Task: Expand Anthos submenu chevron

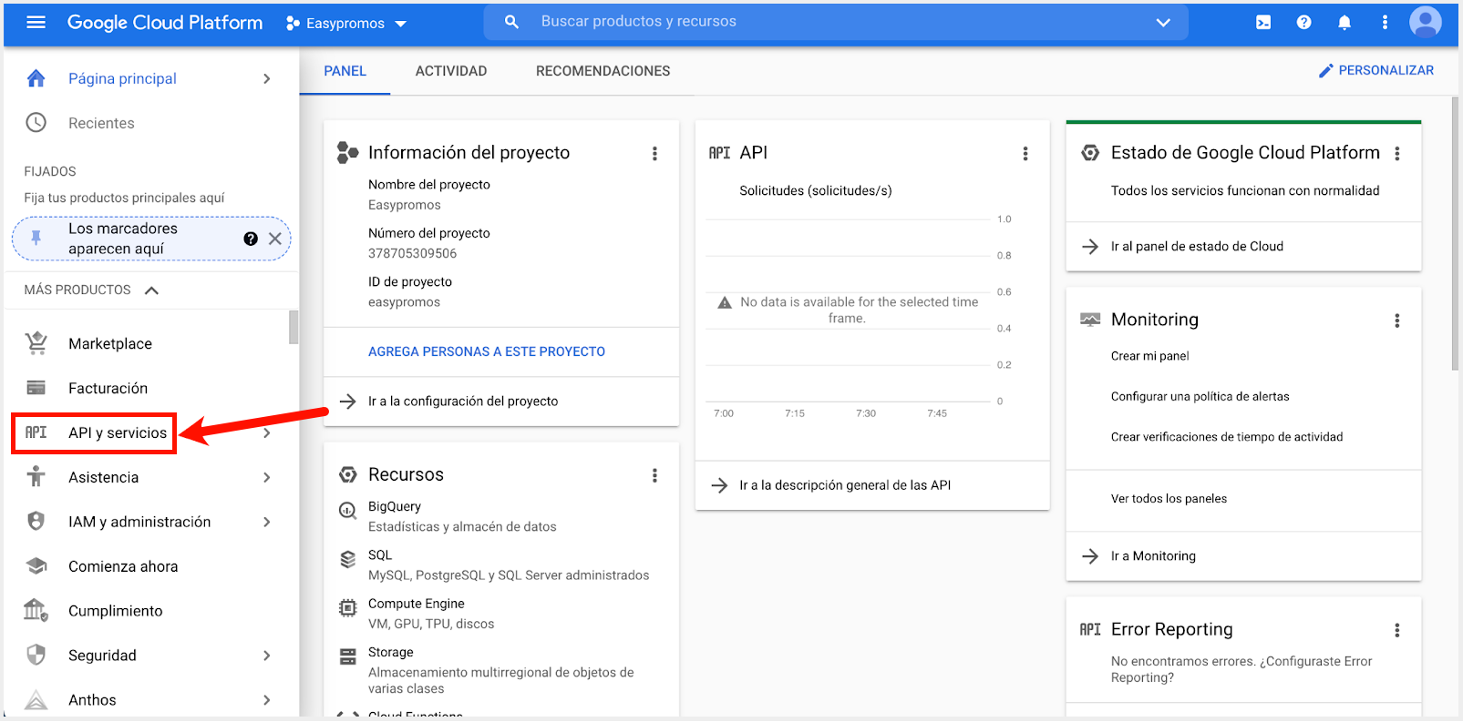Action: (267, 700)
